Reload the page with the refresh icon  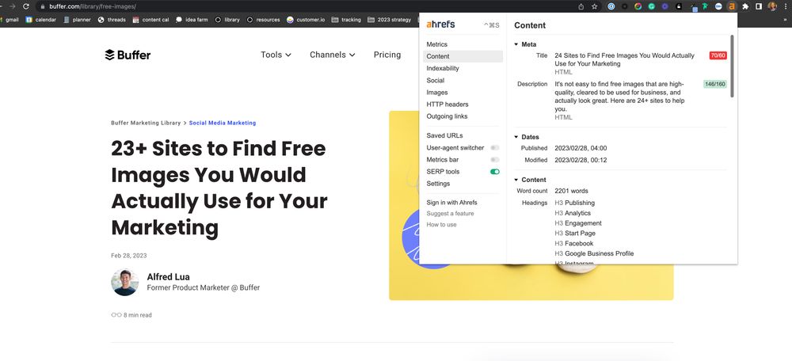point(26,6)
